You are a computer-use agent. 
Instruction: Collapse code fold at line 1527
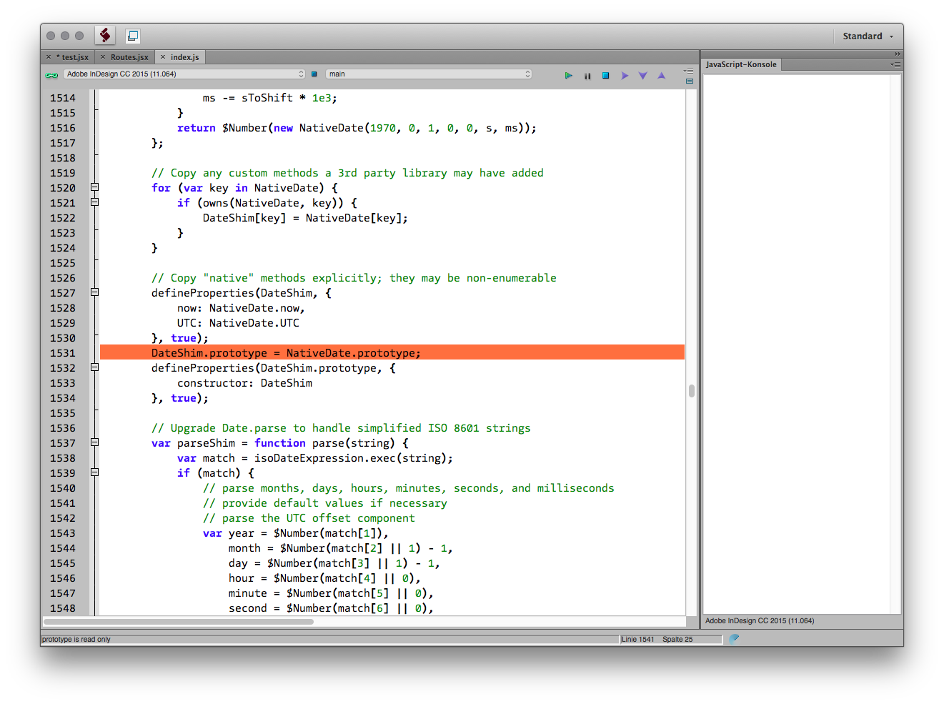coord(94,292)
